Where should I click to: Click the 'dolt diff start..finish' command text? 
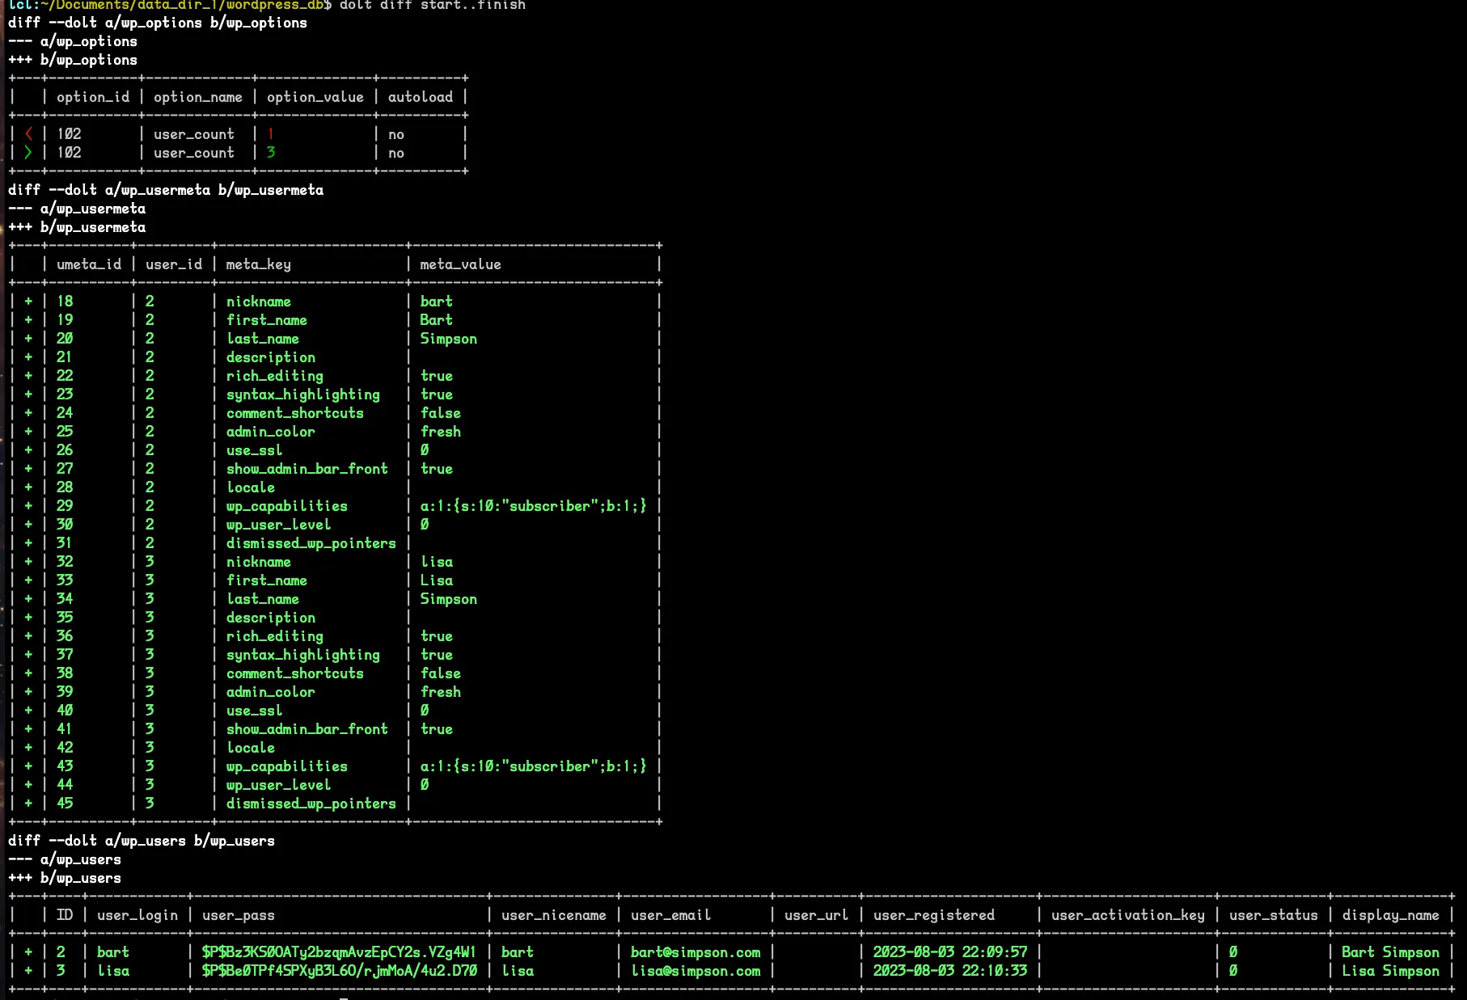tap(432, 6)
